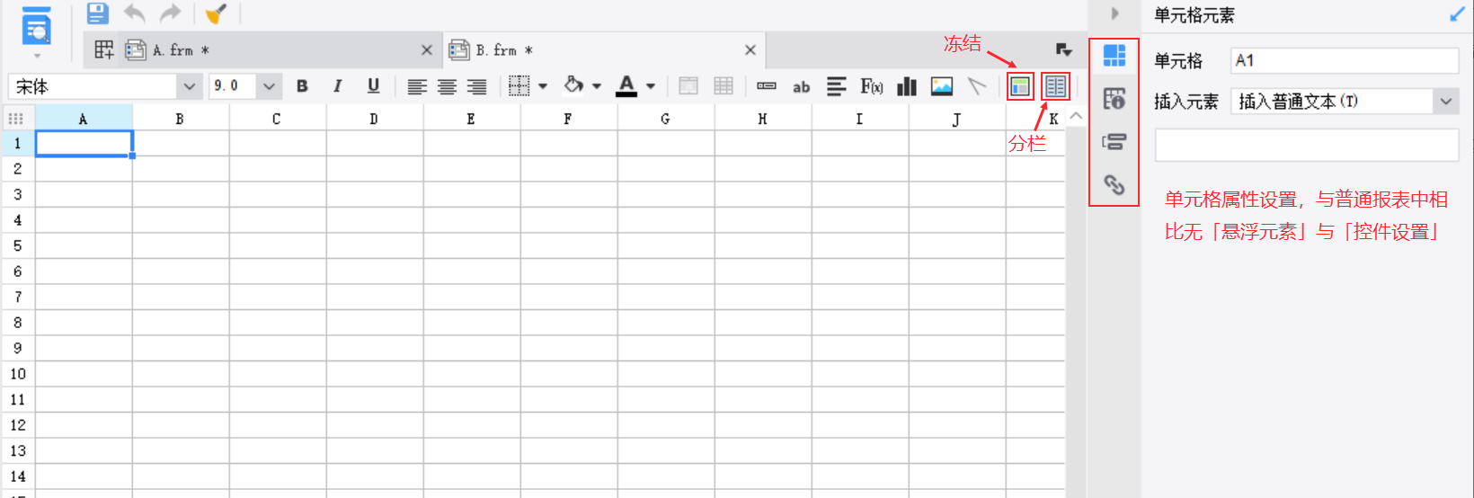Open the fill color dropdown arrow
Image resolution: width=1474 pixels, height=498 pixels.
(597, 86)
